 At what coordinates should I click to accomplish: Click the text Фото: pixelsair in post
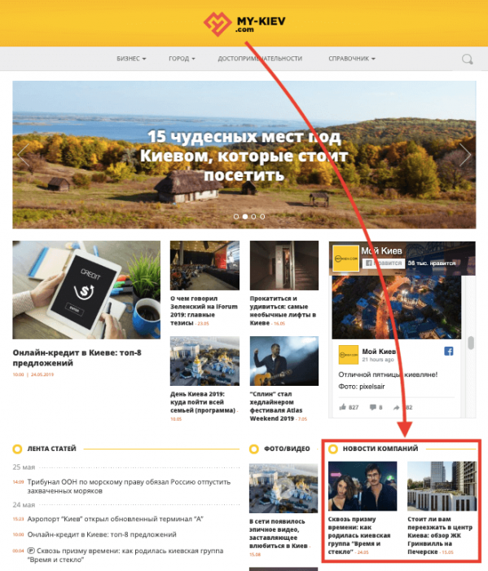click(x=362, y=387)
